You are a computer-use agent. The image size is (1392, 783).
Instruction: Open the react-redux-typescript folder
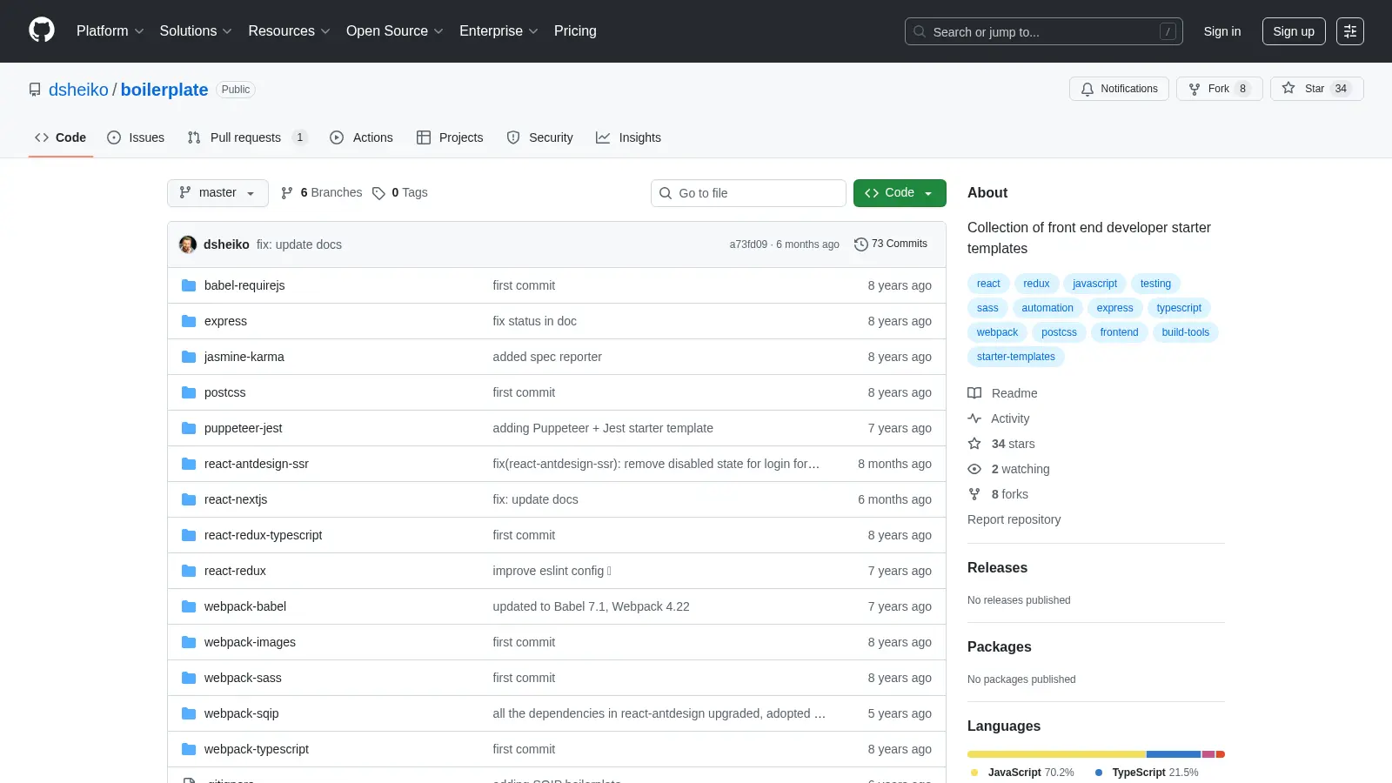pyautogui.click(x=263, y=535)
